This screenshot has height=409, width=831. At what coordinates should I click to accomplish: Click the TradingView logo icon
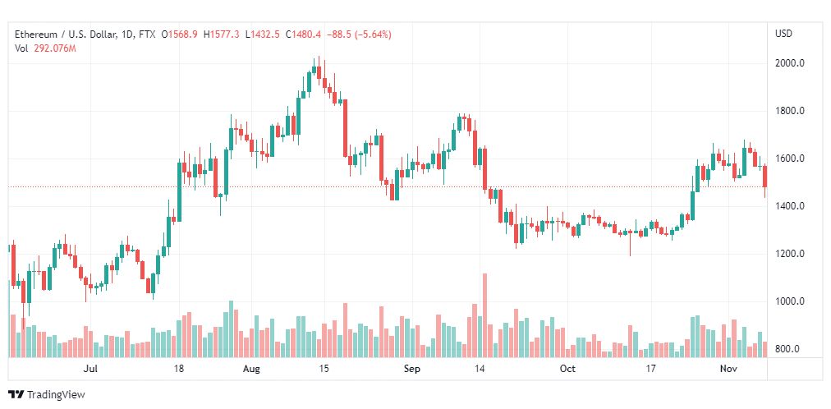click(x=16, y=394)
